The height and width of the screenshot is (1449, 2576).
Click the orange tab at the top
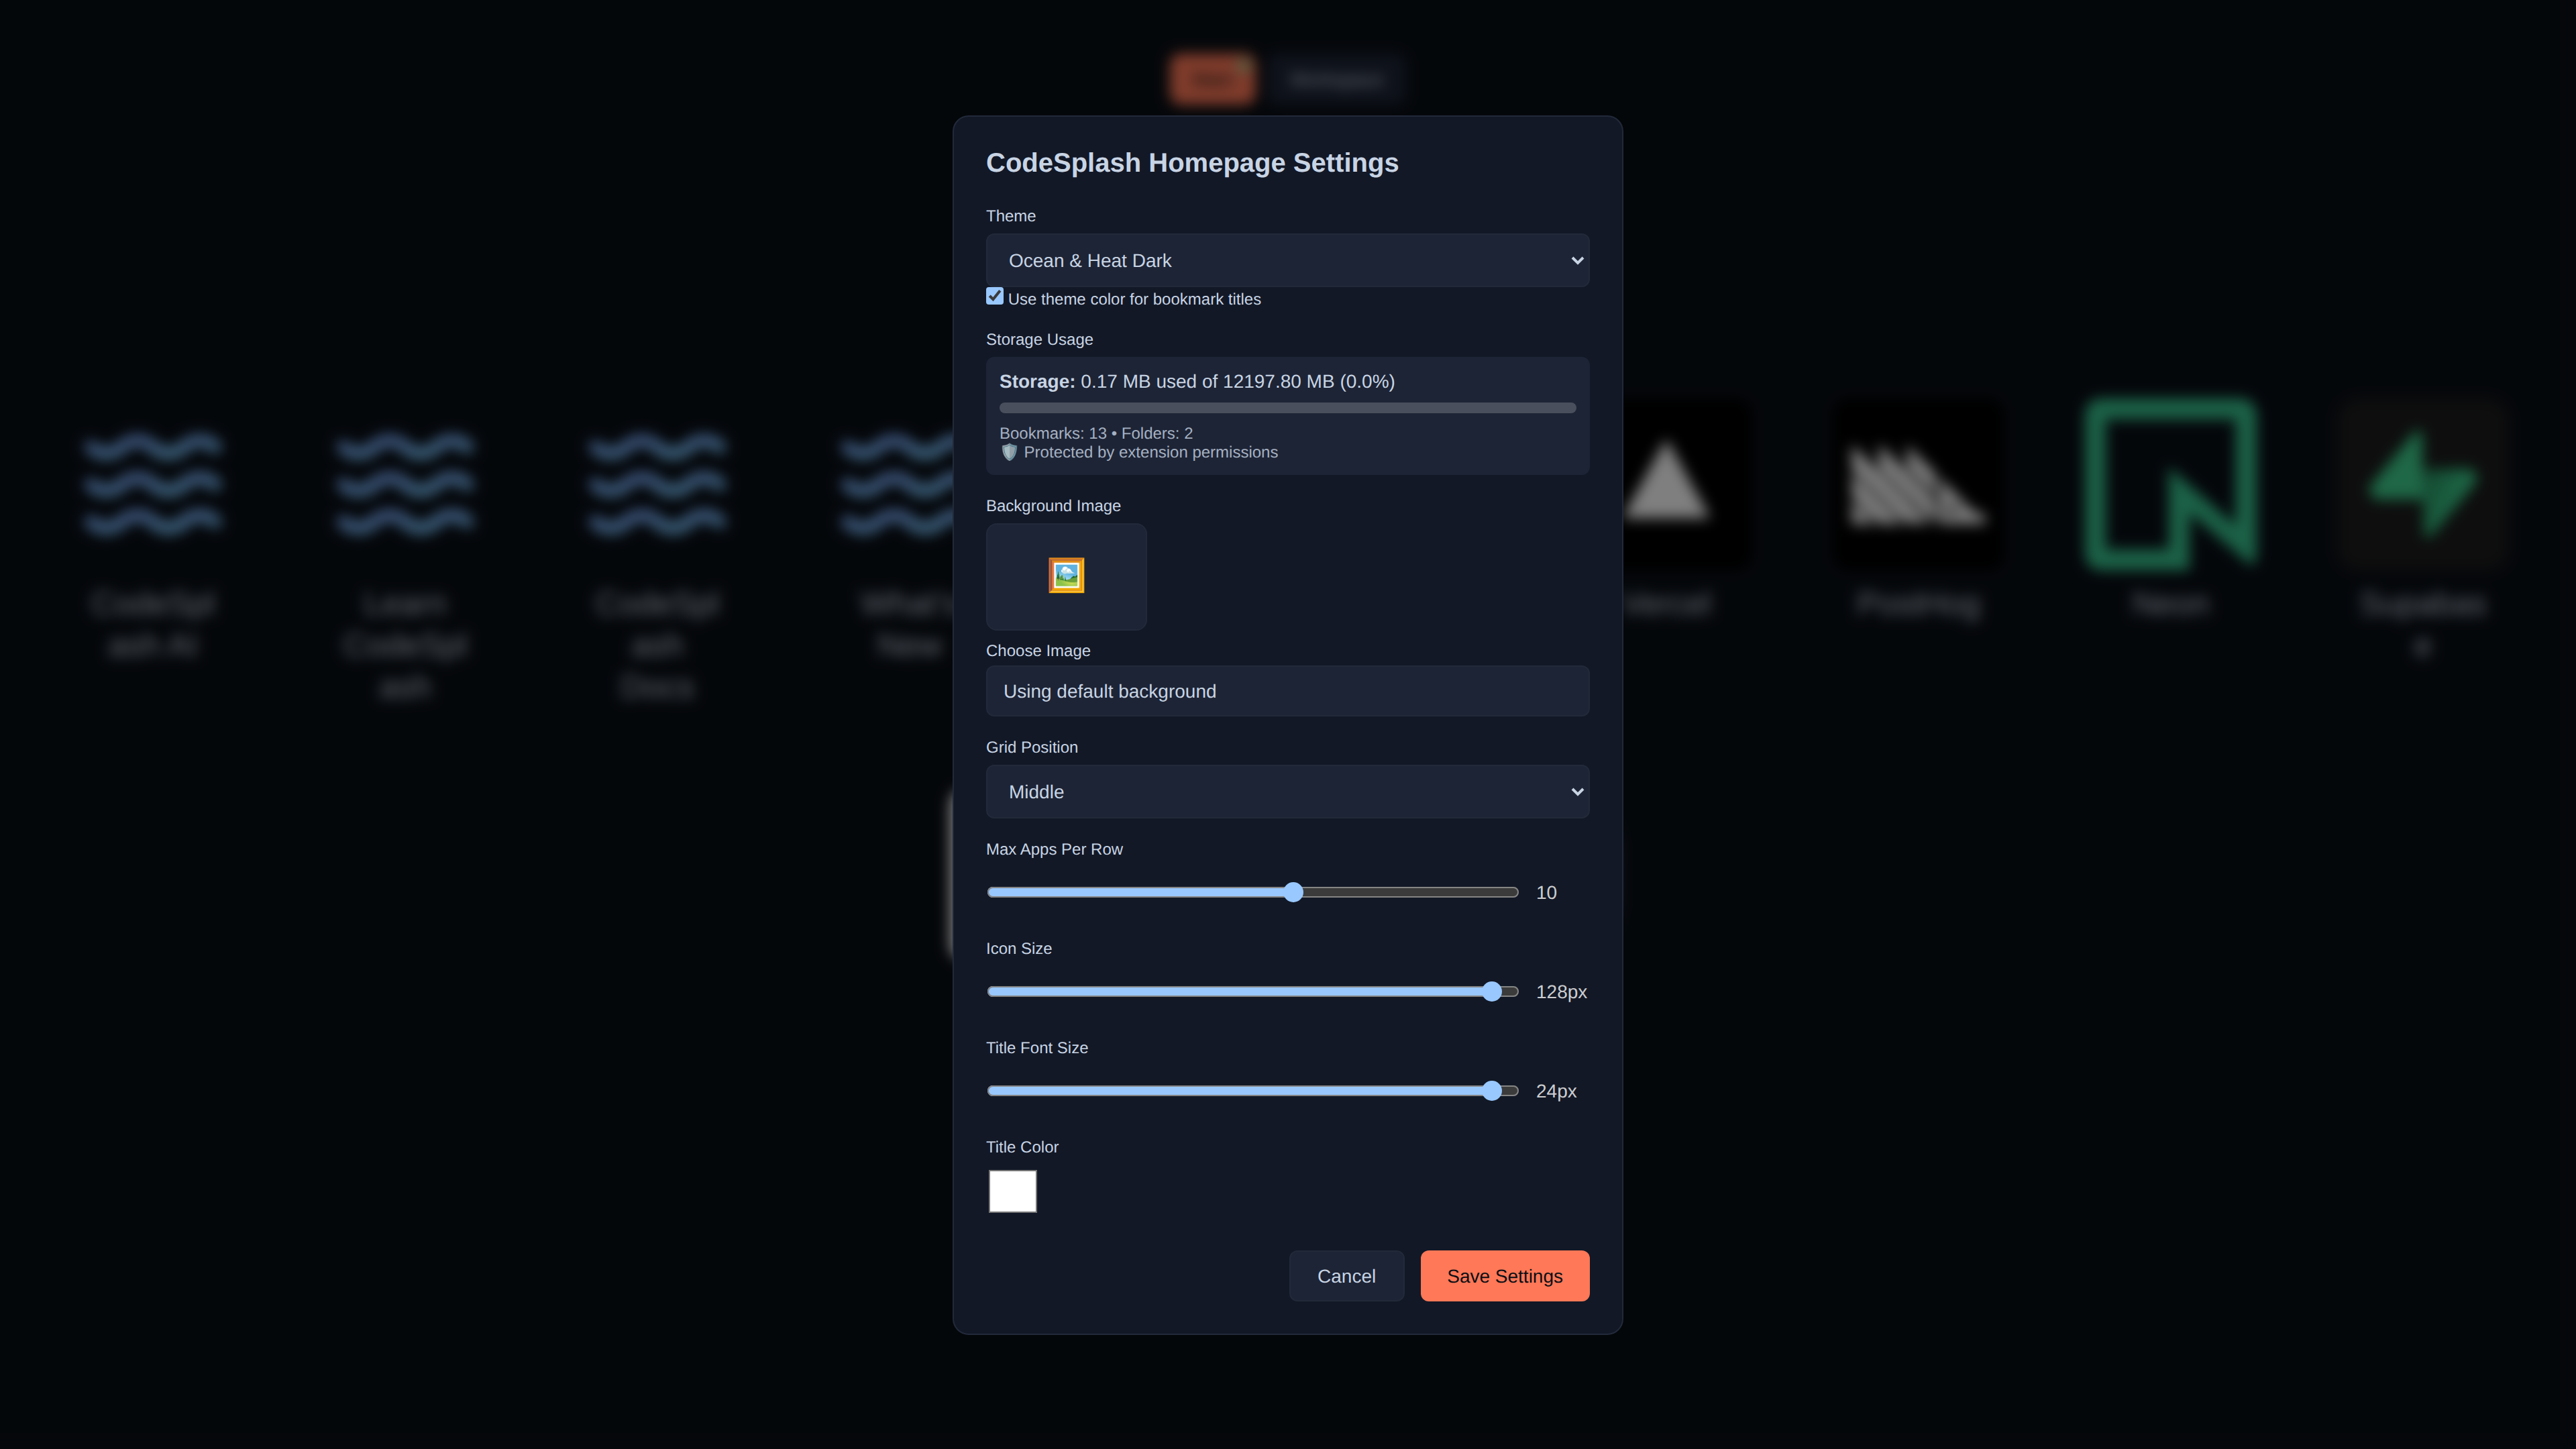click(1212, 79)
